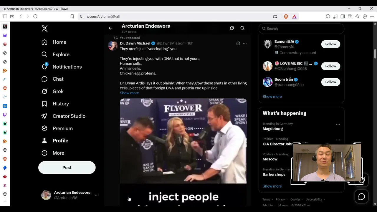Click Dr. Dawn Michael's avatar

click(113, 46)
